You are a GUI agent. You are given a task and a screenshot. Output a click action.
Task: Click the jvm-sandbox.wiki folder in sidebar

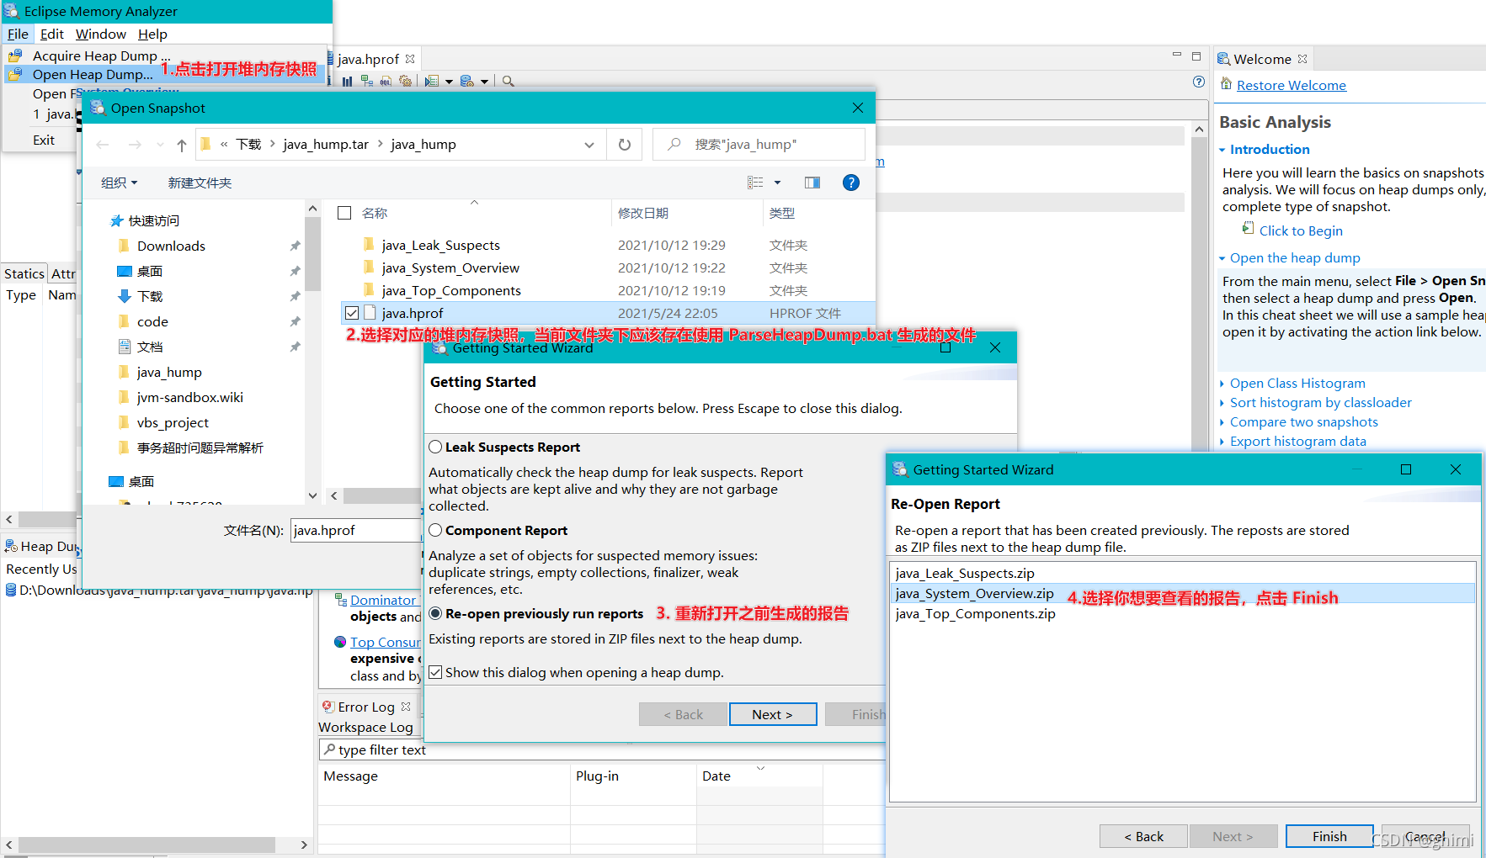click(189, 397)
